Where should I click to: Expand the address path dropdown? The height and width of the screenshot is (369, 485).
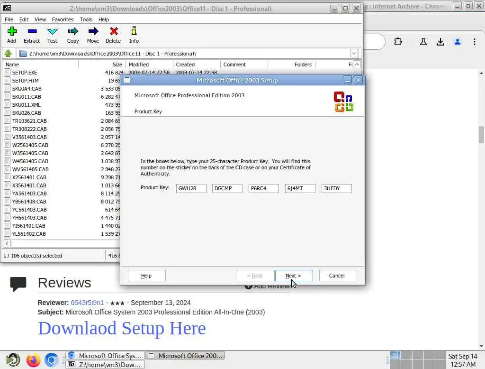(x=354, y=53)
